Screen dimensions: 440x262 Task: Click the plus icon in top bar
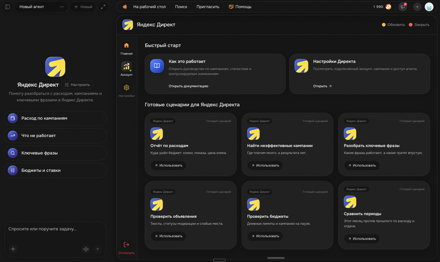pos(417,7)
